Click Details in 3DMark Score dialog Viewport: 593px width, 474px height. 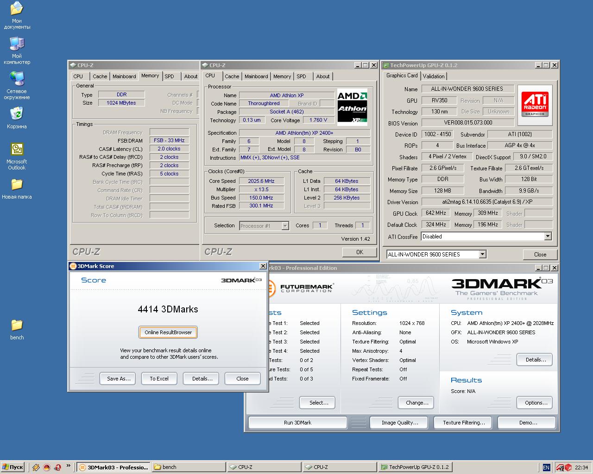pyautogui.click(x=201, y=379)
